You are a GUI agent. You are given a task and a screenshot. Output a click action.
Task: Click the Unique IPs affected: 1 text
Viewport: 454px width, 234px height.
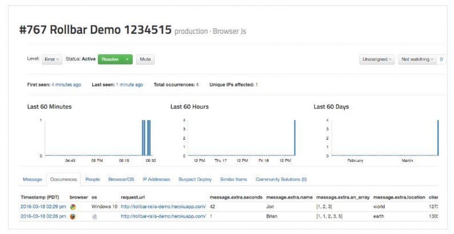coord(234,85)
